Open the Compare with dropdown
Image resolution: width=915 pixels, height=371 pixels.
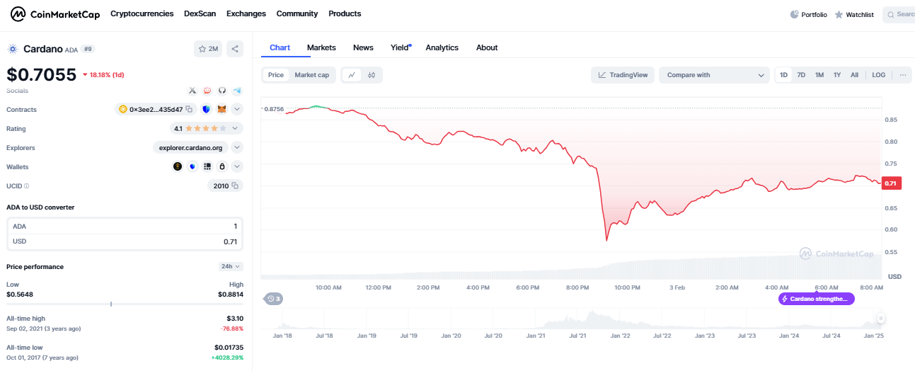(x=713, y=75)
